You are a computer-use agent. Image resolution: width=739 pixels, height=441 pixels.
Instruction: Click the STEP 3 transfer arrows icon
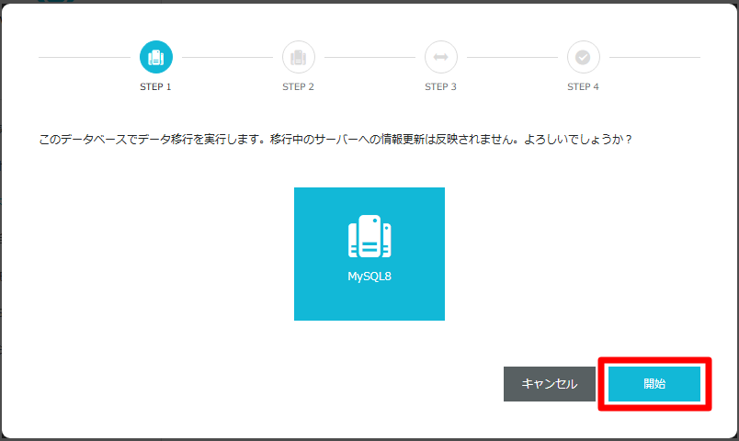point(440,57)
